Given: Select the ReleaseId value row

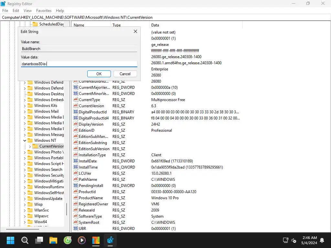Looking at the screenshot, I should pos(157,210).
